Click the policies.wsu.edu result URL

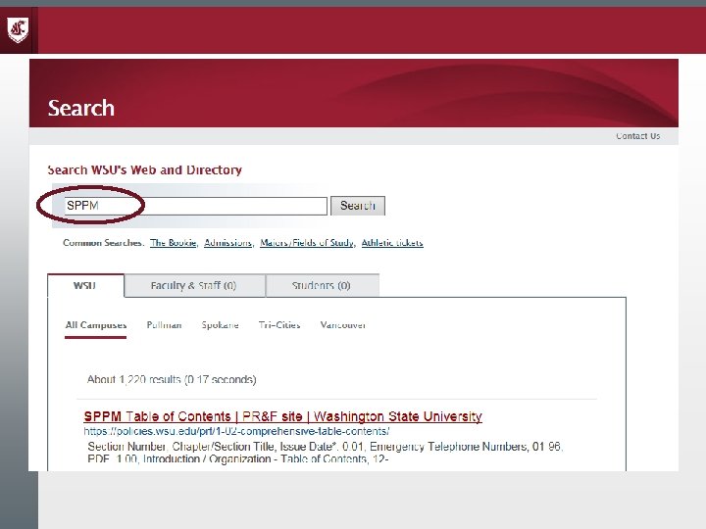point(236,431)
